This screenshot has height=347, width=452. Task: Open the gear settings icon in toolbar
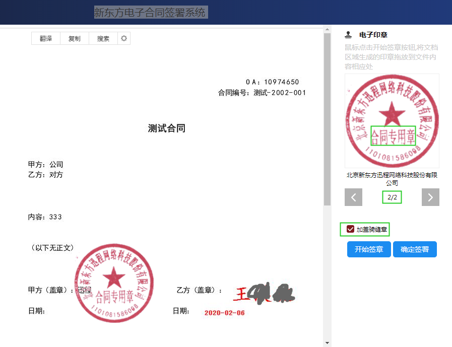pyautogui.click(x=124, y=39)
